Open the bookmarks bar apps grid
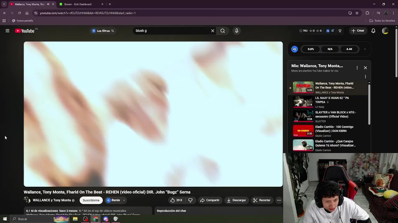 pyautogui.click(x=4, y=21)
